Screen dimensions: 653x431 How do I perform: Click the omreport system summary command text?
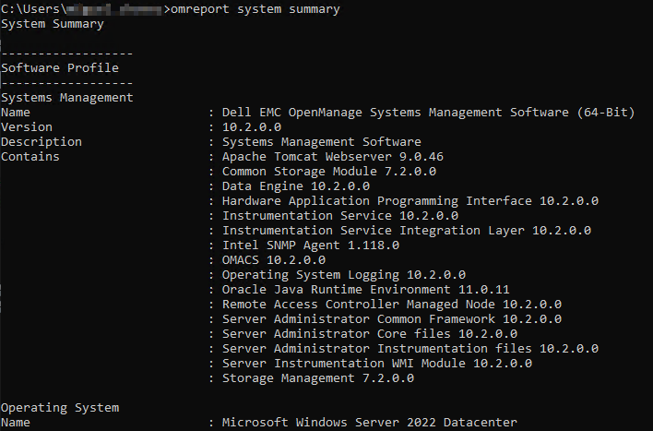click(x=255, y=9)
